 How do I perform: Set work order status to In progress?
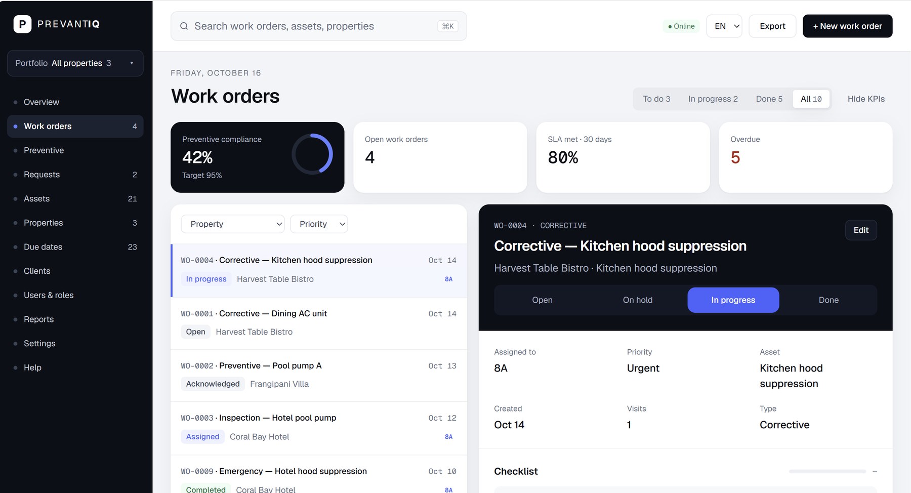733,300
